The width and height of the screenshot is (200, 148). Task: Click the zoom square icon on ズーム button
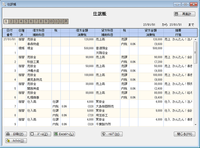point(32,134)
